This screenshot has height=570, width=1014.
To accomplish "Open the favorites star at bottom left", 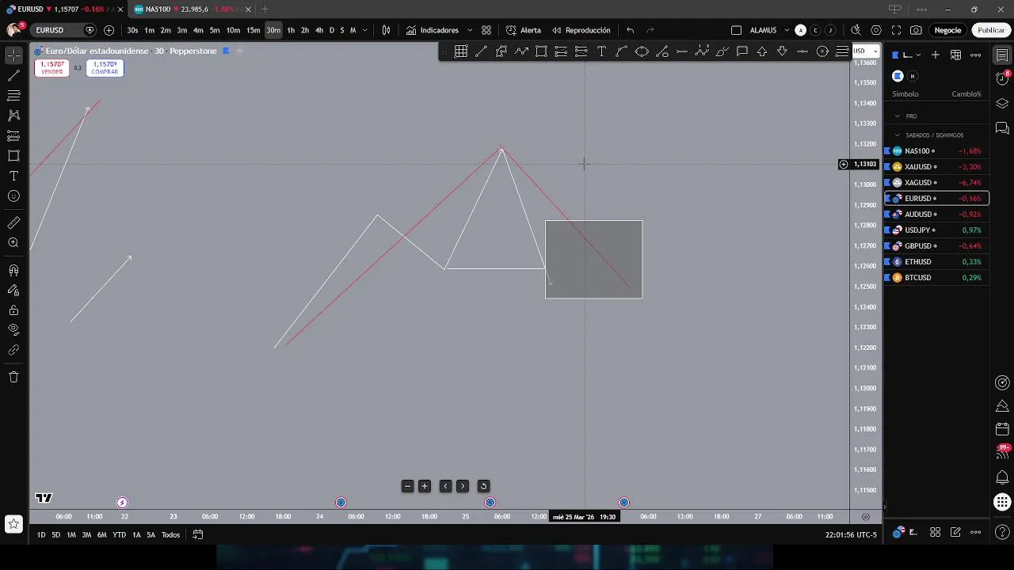I will pos(13,524).
